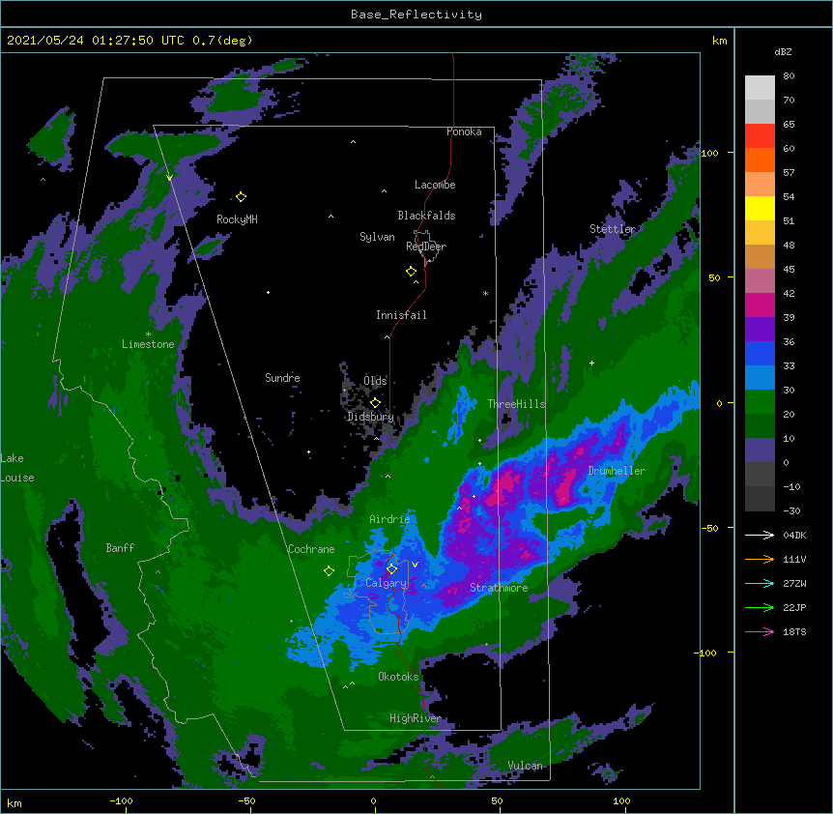The image size is (833, 814).
Task: Click the Strathmore city label
Action: 499,588
